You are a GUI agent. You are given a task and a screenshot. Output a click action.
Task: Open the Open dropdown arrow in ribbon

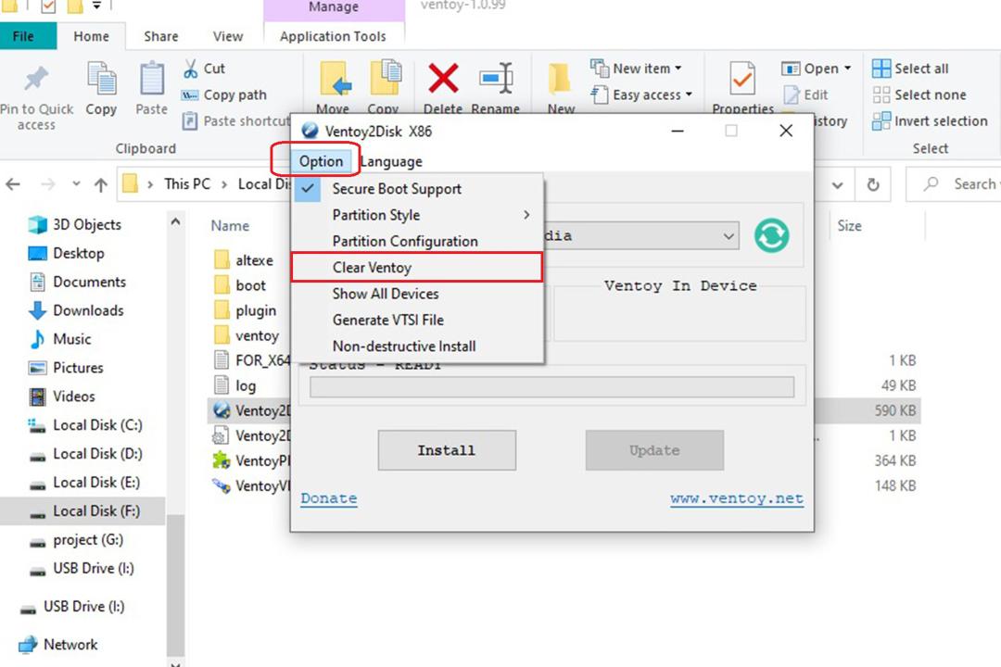tap(848, 69)
